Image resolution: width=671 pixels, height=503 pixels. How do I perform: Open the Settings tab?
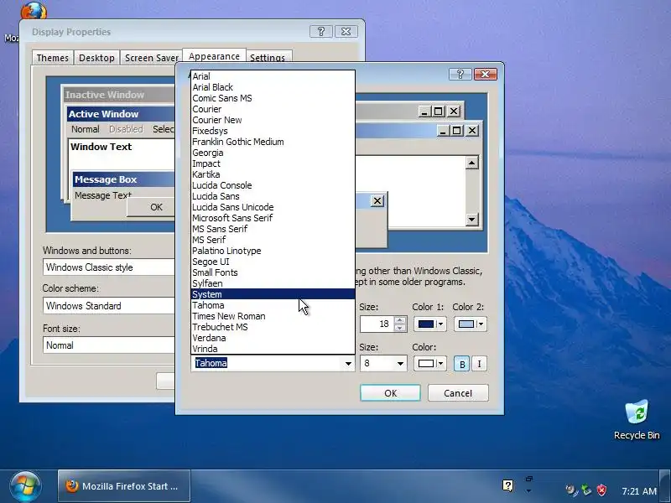268,58
